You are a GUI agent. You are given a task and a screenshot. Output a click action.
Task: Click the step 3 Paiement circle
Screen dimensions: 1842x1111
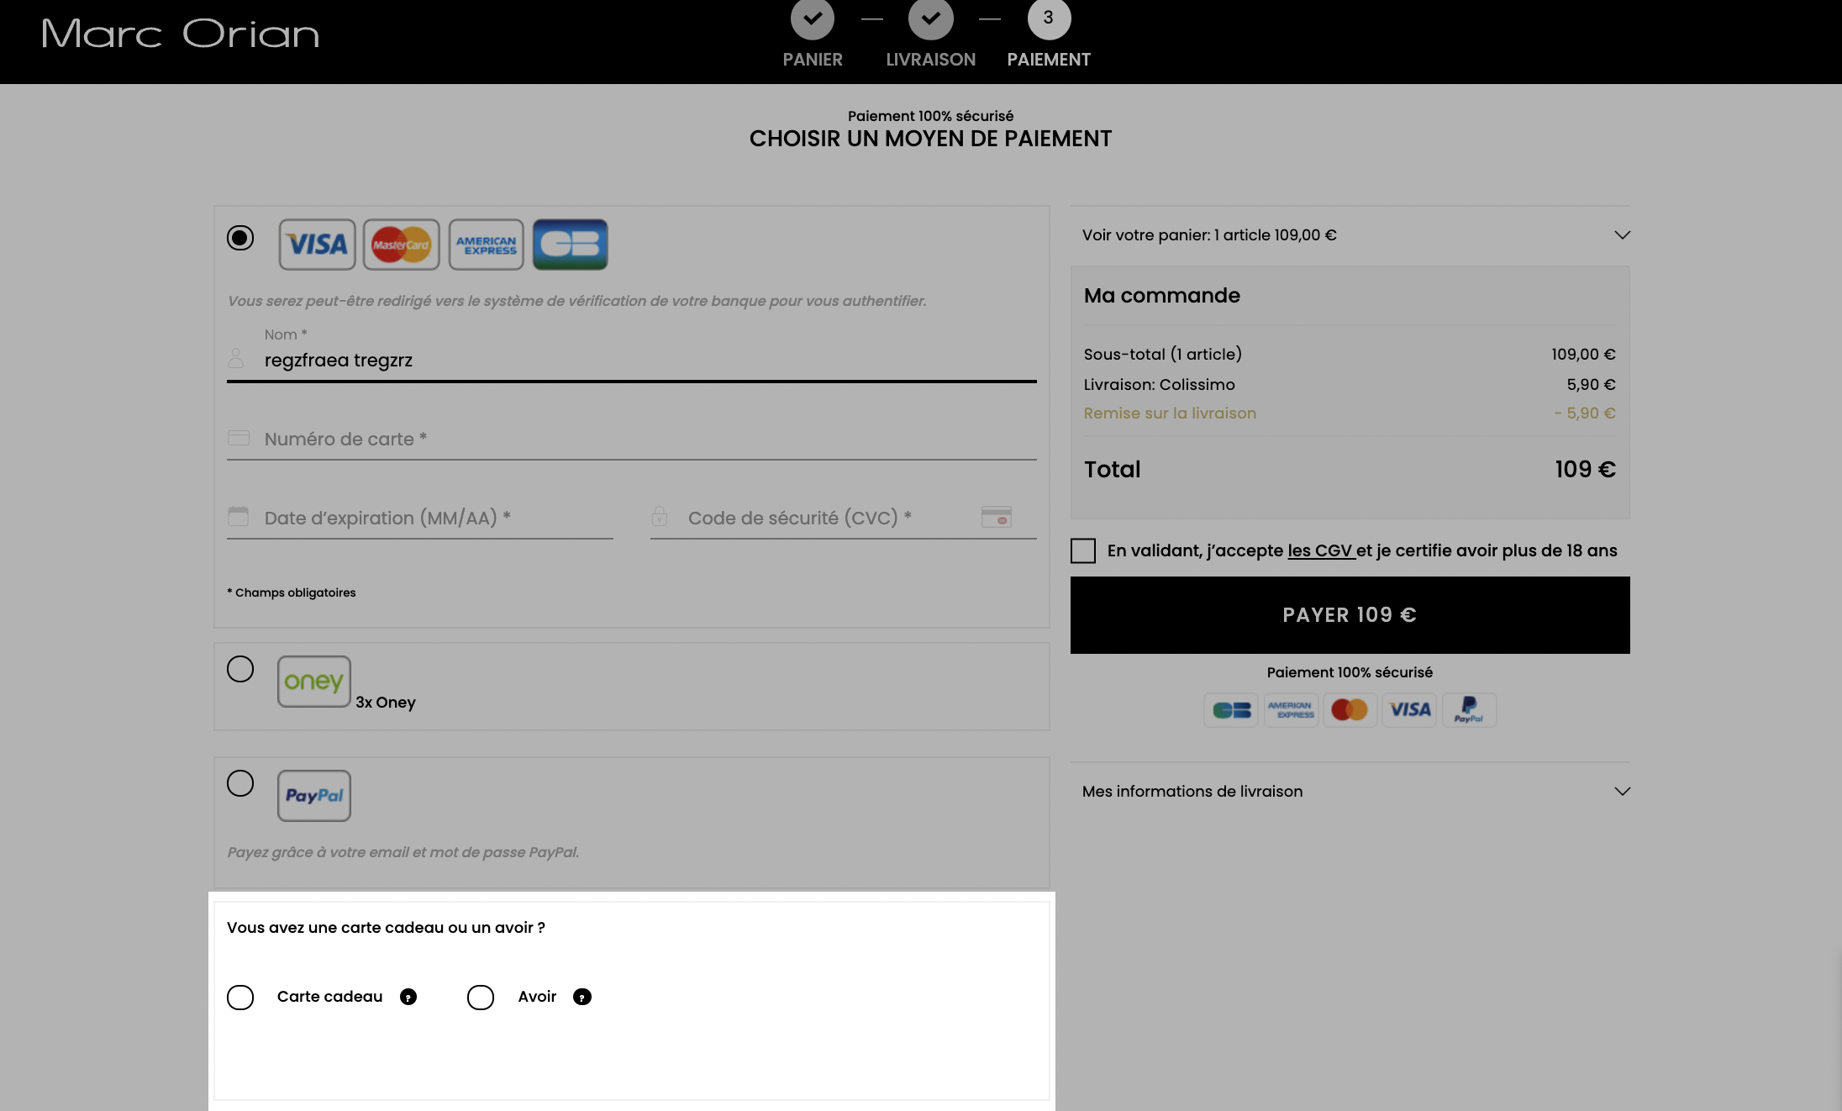[x=1049, y=18]
